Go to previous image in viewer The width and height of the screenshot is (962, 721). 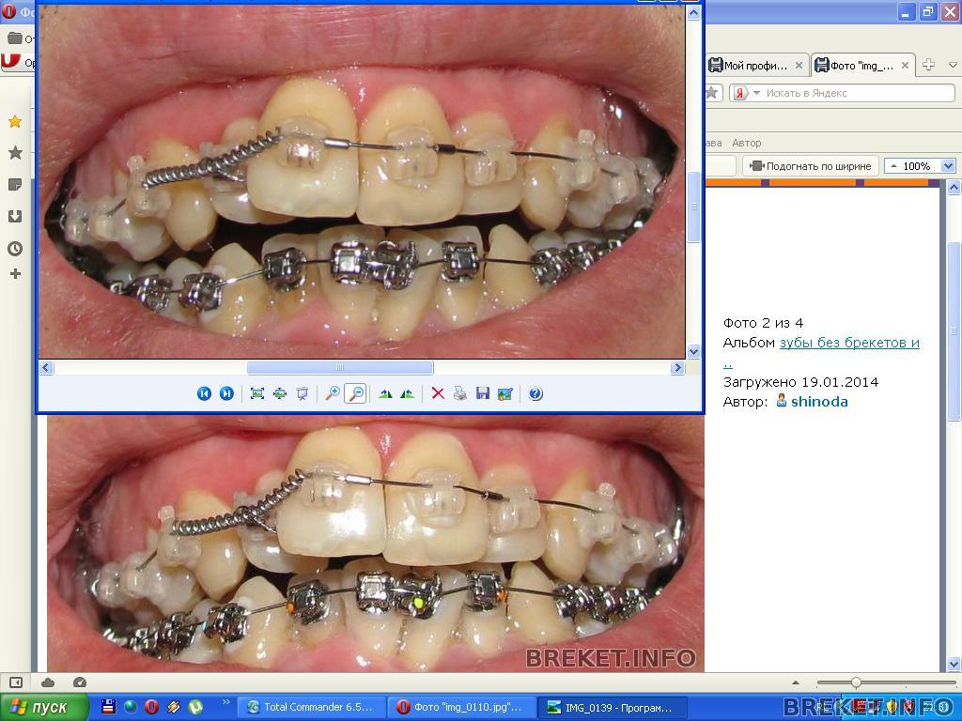[x=204, y=393]
